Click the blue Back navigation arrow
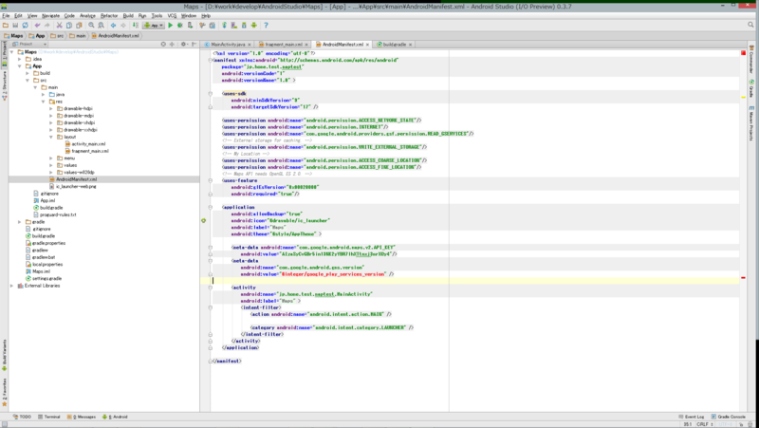The image size is (759, 428). click(x=113, y=26)
